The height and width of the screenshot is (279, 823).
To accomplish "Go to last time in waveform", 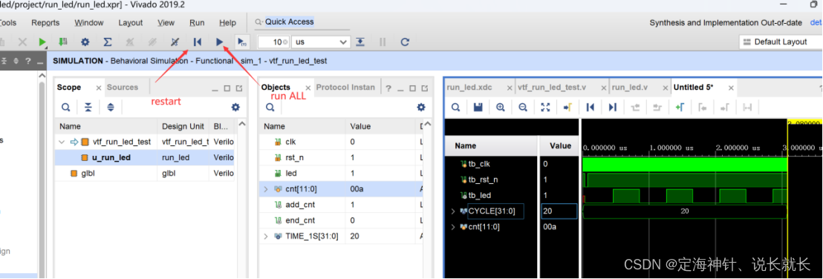I will [613, 107].
